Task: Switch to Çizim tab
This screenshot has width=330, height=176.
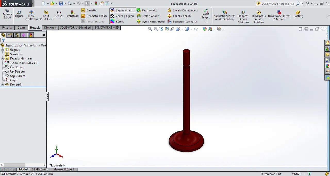Action: [21, 28]
